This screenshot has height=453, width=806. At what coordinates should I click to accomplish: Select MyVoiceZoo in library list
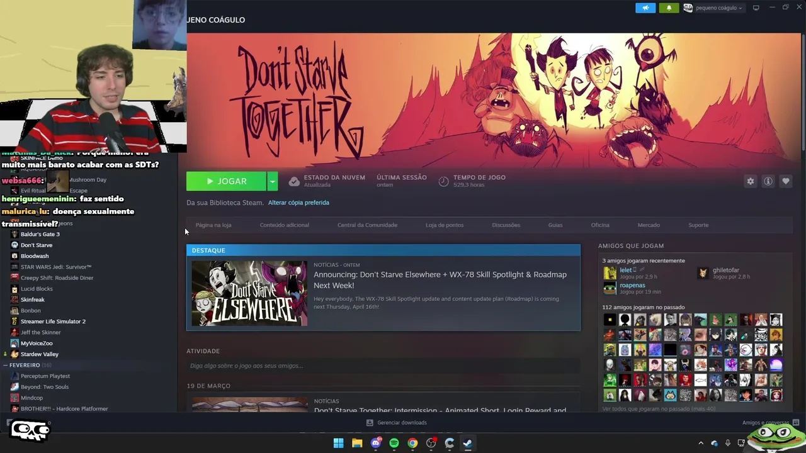click(37, 344)
